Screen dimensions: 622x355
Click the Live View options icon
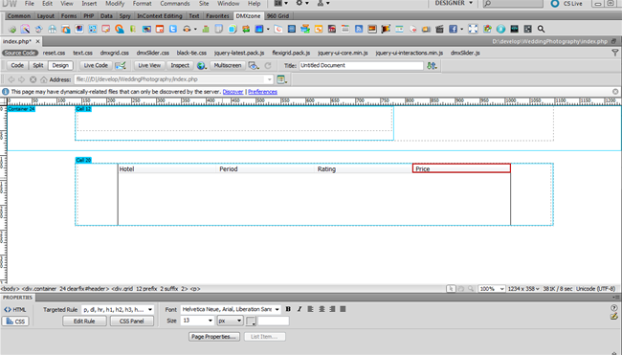(x=281, y=79)
